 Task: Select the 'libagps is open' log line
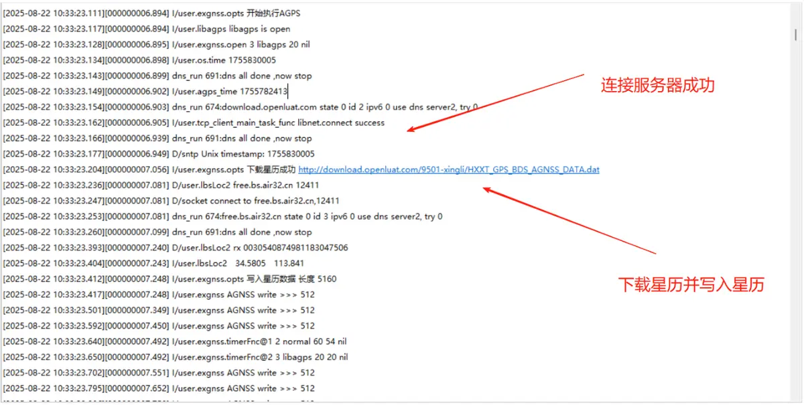click(147, 29)
